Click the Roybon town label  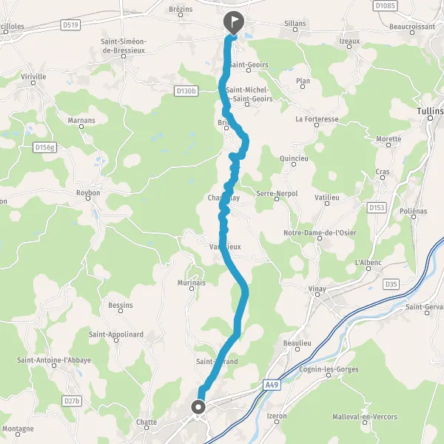coord(88,193)
